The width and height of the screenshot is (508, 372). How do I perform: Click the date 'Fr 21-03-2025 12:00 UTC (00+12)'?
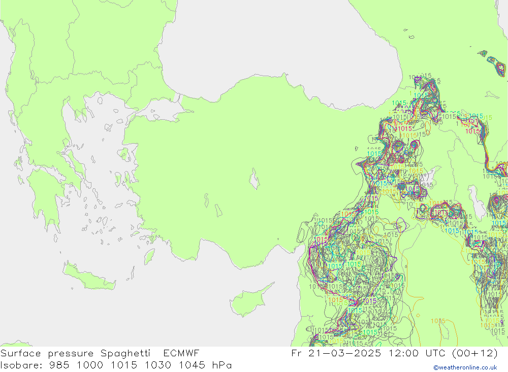[x=394, y=353]
